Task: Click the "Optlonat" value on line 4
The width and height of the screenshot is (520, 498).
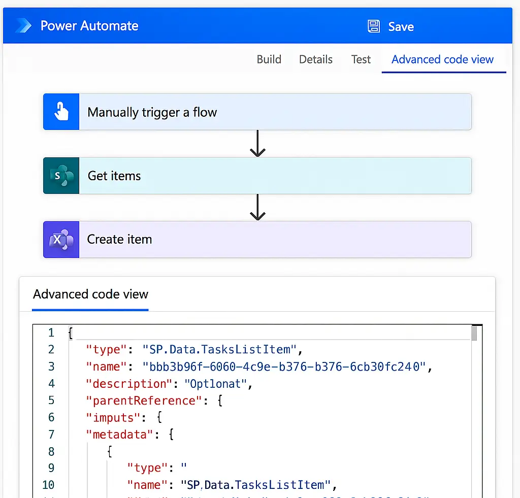Action: [x=215, y=384]
